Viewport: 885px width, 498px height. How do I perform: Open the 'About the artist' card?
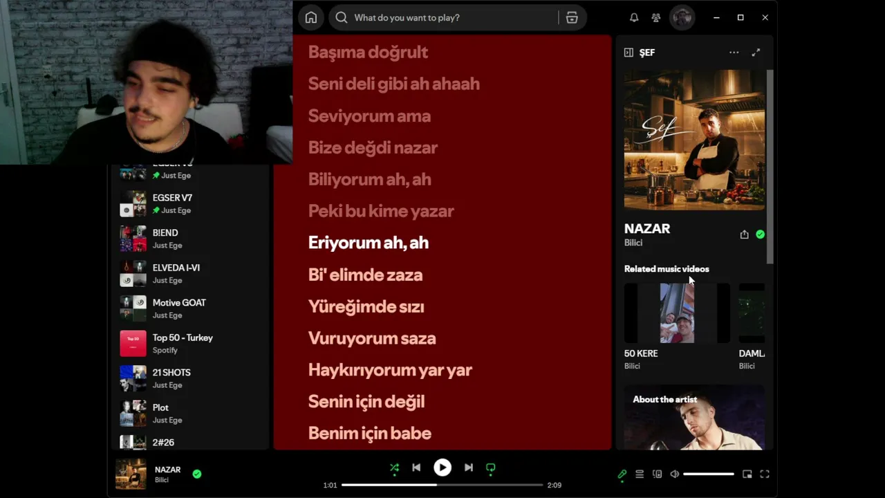[694, 418]
